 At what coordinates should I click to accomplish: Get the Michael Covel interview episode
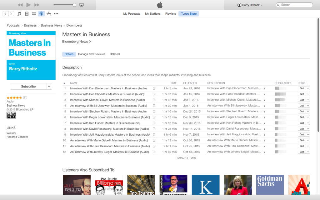coord(302,100)
